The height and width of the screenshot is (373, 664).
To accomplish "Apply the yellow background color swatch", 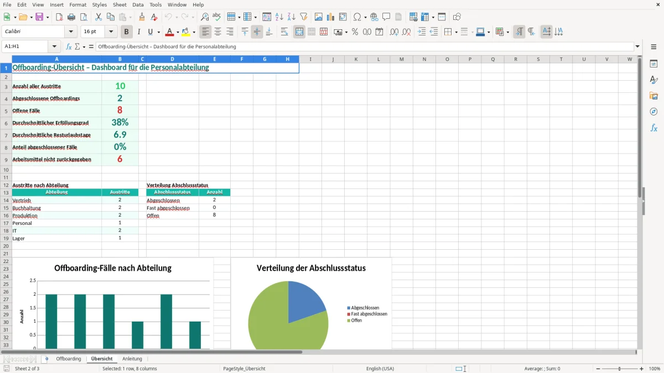I will pyautogui.click(x=186, y=32).
